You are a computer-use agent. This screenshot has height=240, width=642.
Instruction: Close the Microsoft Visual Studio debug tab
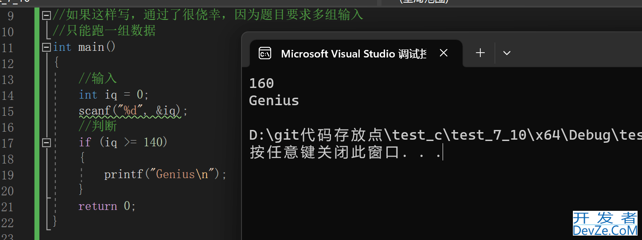[444, 53]
